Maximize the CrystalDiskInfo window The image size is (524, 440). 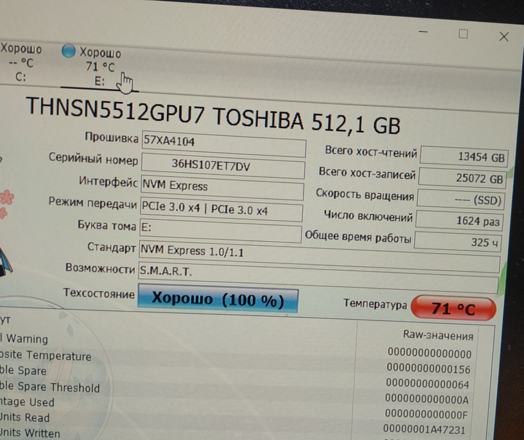click(463, 34)
